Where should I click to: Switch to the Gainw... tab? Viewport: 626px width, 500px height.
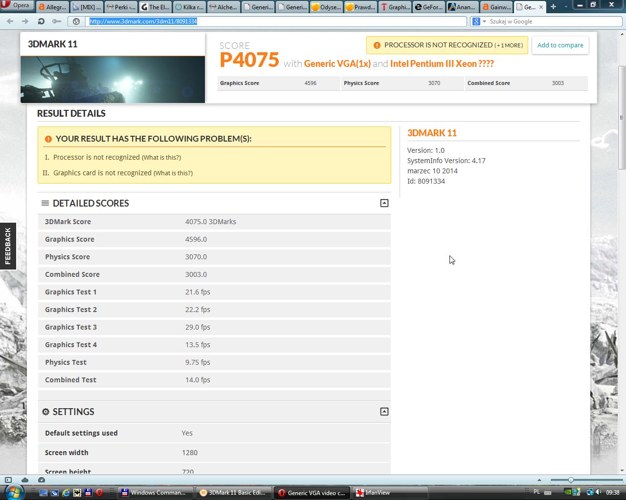(x=497, y=7)
